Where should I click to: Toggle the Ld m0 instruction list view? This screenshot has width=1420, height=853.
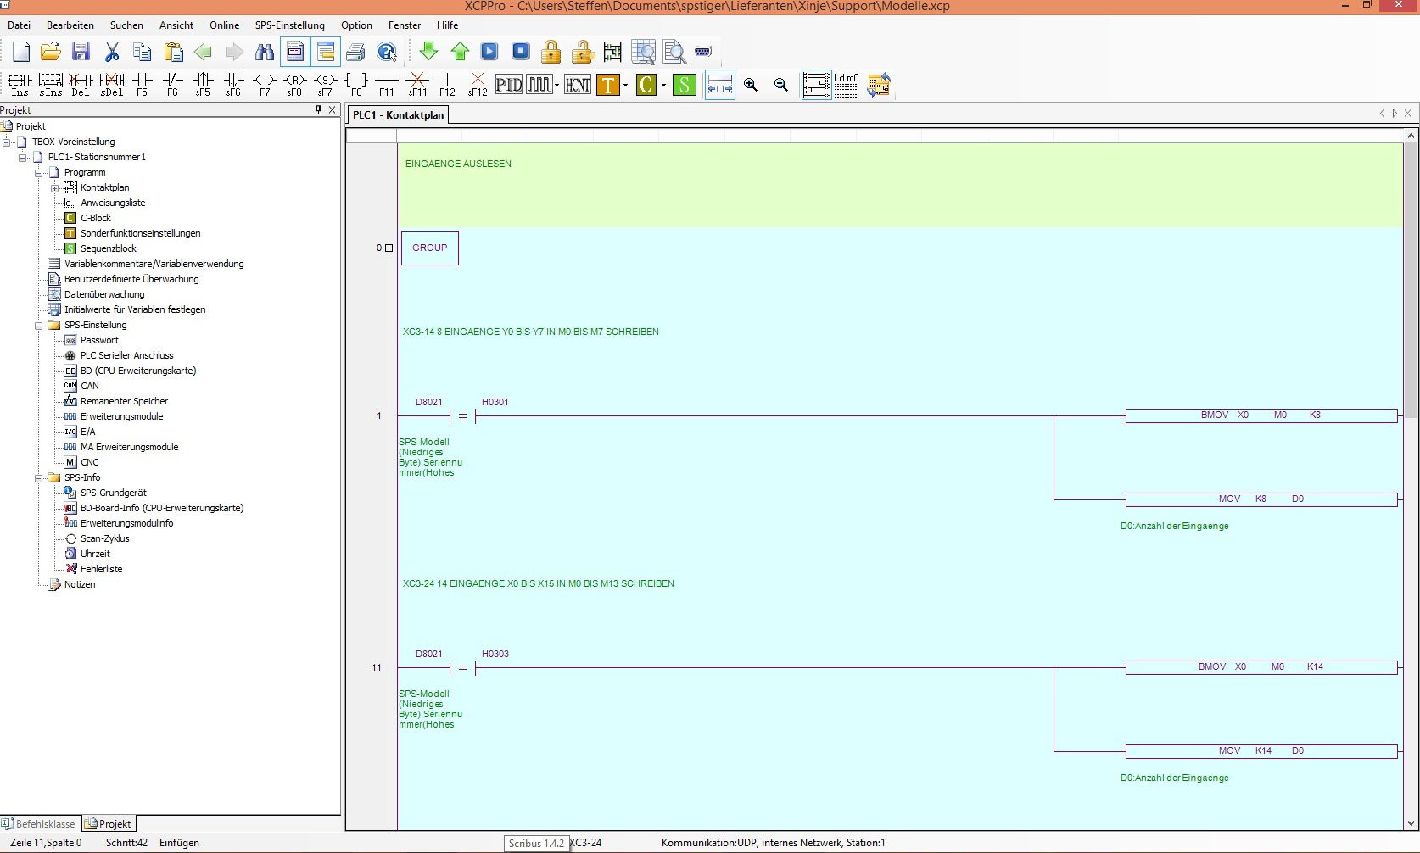point(846,85)
